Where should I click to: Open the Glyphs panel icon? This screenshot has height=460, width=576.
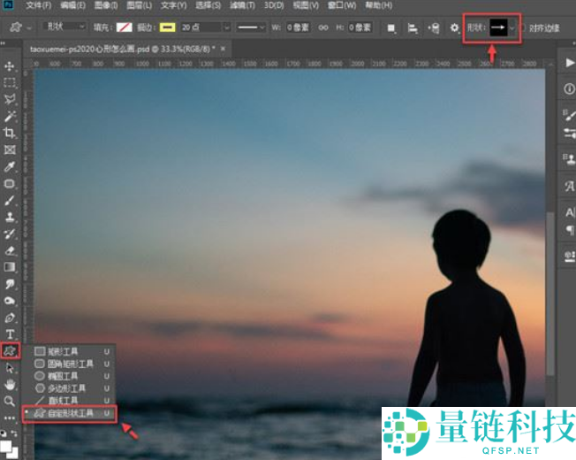coord(569,186)
